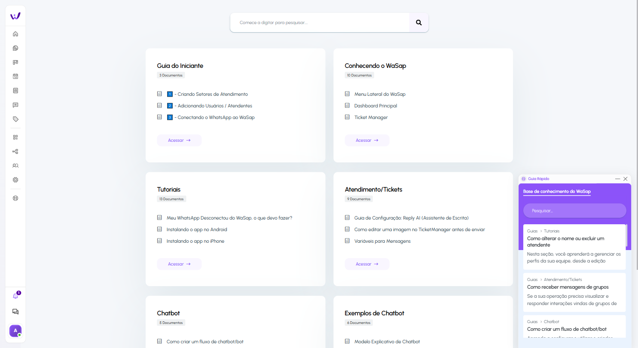Viewport: 638px width, 348px height.
Task: Open the WhatsApp icon in sidebar
Action: click(15, 48)
